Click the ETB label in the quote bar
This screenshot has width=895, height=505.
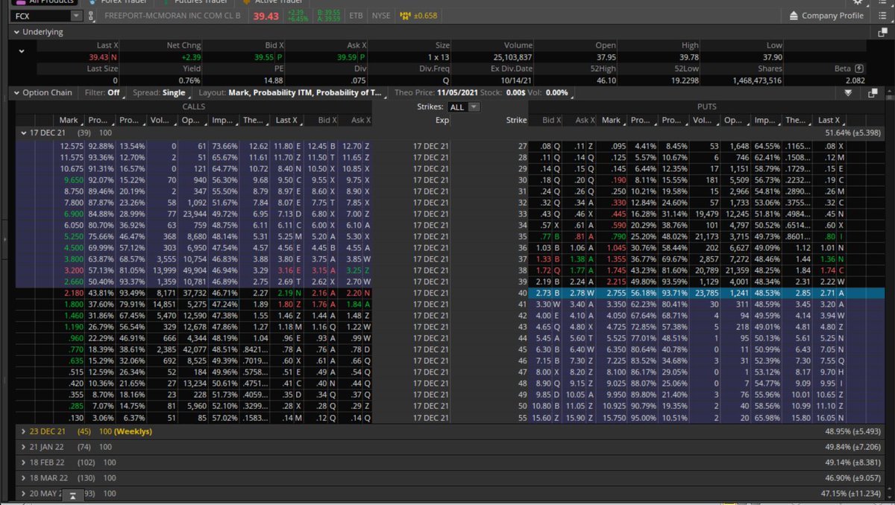355,16
